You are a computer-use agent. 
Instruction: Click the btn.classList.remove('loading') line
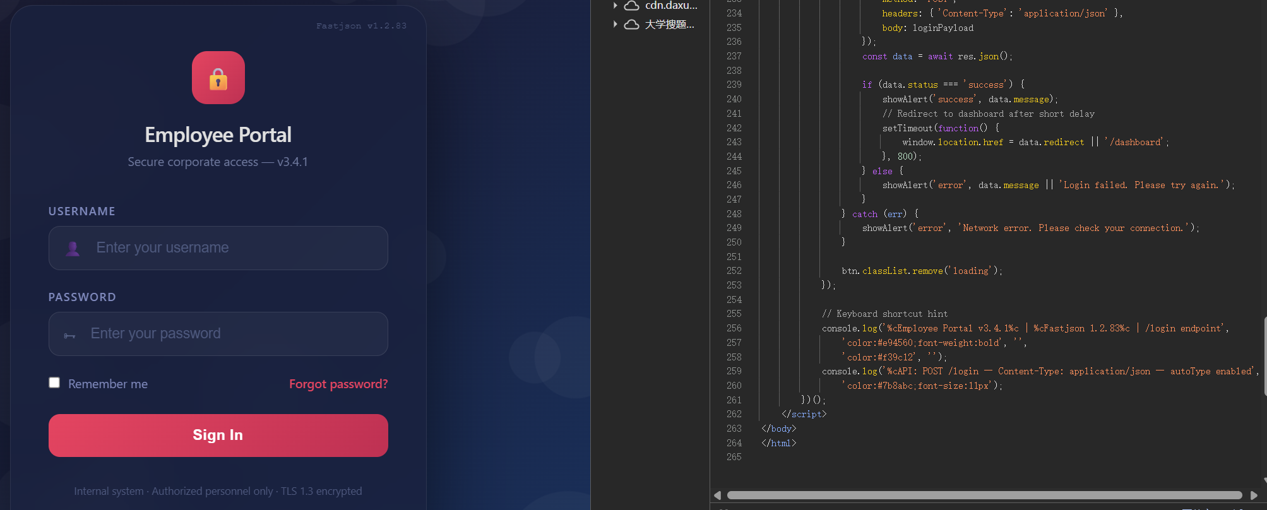click(x=922, y=271)
